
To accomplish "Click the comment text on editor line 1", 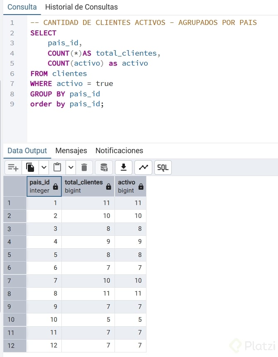I will [x=144, y=22].
